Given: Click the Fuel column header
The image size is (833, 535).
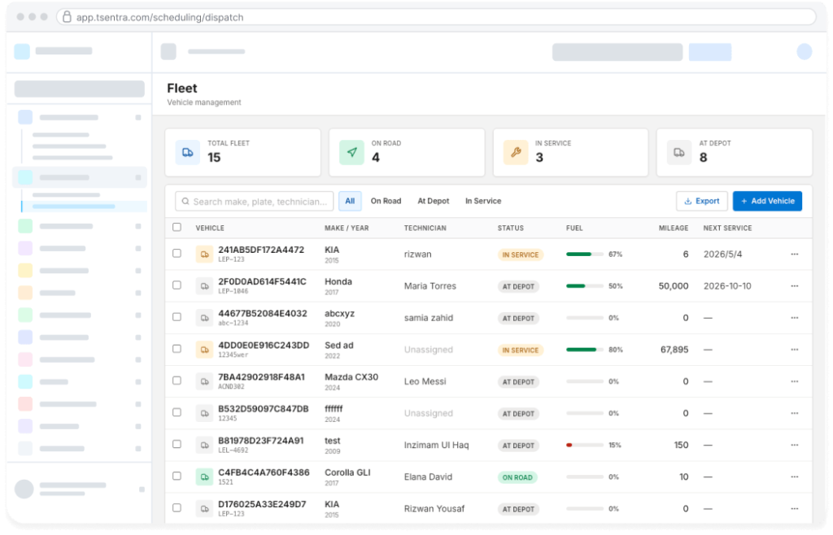Looking at the screenshot, I should pos(574,228).
